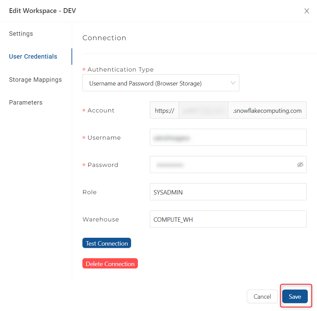The width and height of the screenshot is (317, 311).
Task: Click the Authentication Type chevron arrow
Action: pos(233,83)
